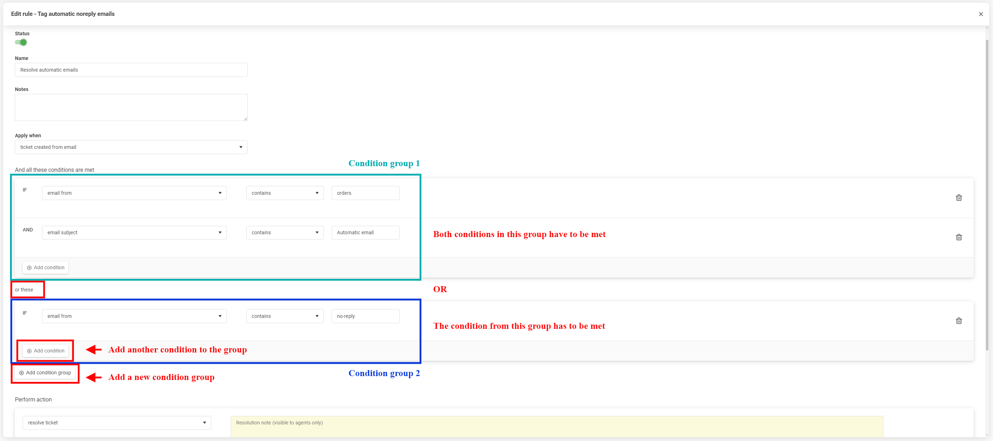993x441 pixels.
Task: Open 'contains' operator in the no-reply condition
Action: pyautogui.click(x=284, y=316)
